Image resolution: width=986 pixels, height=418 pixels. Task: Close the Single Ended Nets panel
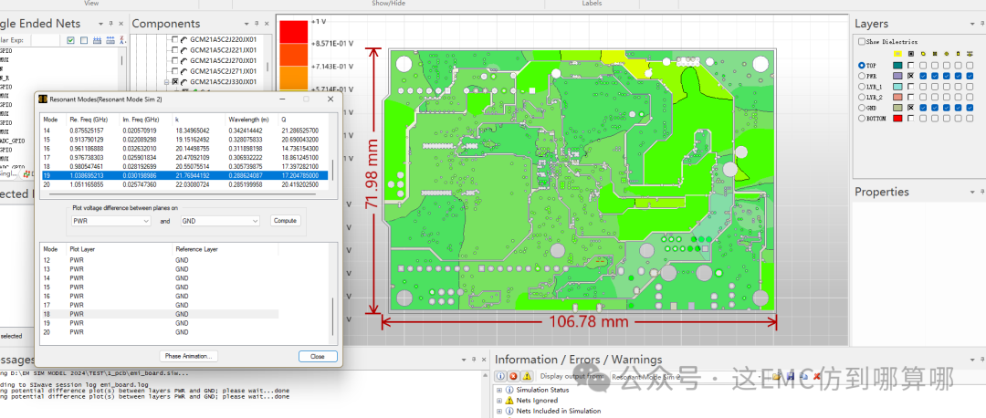point(121,23)
